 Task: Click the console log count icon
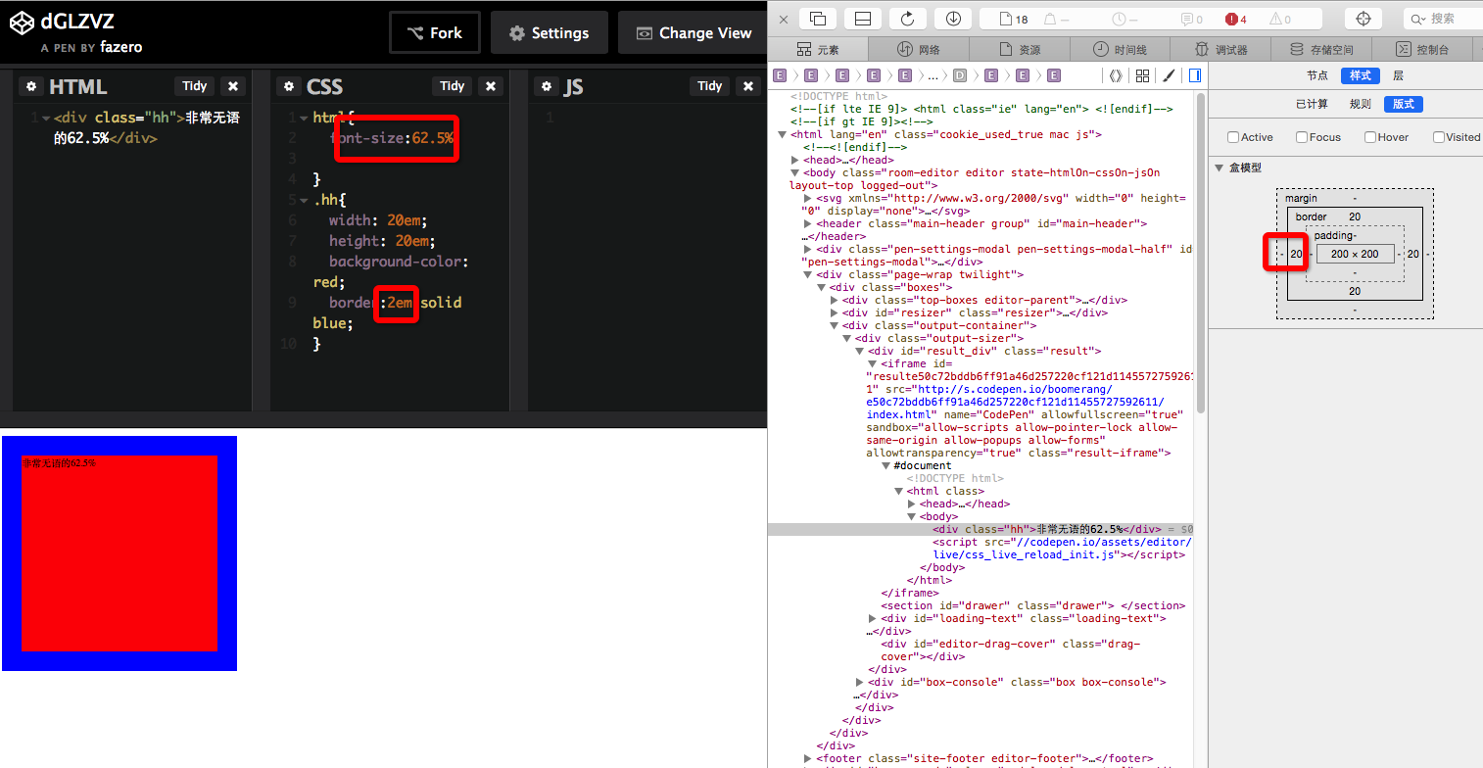coord(1192,19)
